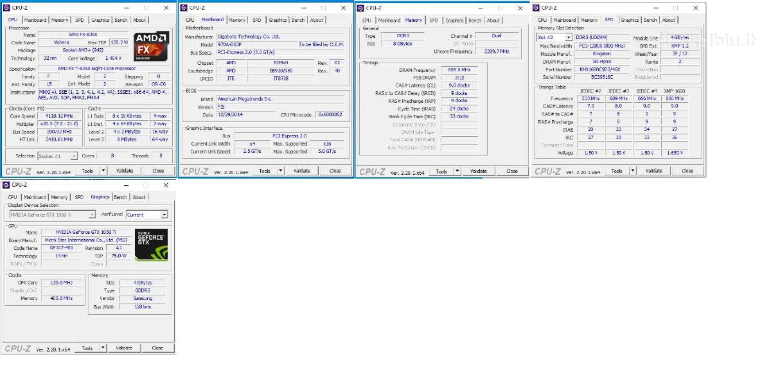The height and width of the screenshot is (381, 771).
Task: Click the Board Manuf. value 'Micro-Star International'
Action: coord(86,240)
